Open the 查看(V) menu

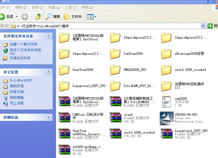(x=38, y=7)
